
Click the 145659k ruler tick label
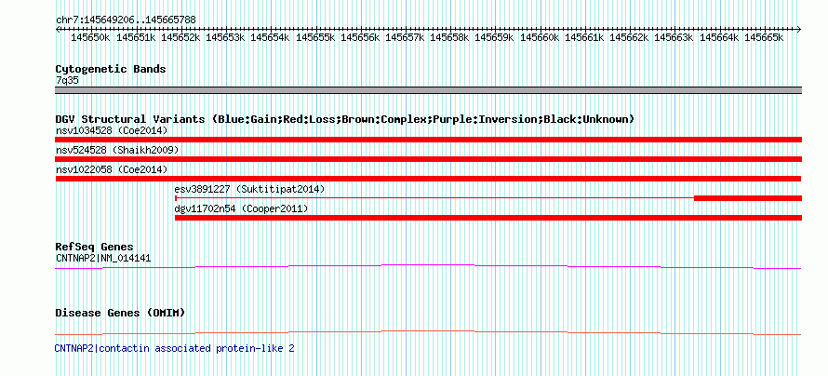495,38
